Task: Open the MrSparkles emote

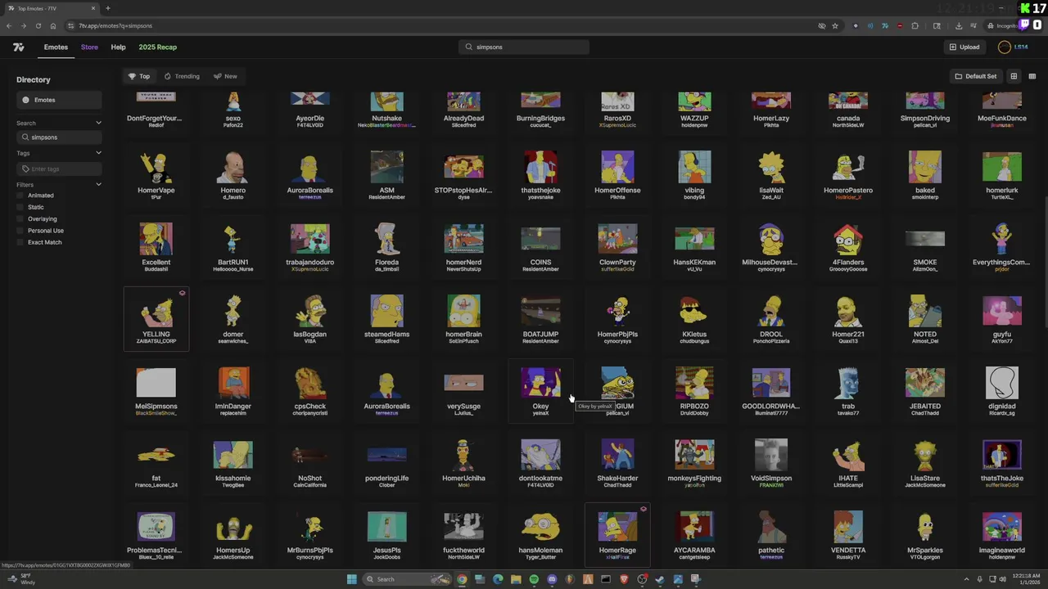Action: [925, 534]
